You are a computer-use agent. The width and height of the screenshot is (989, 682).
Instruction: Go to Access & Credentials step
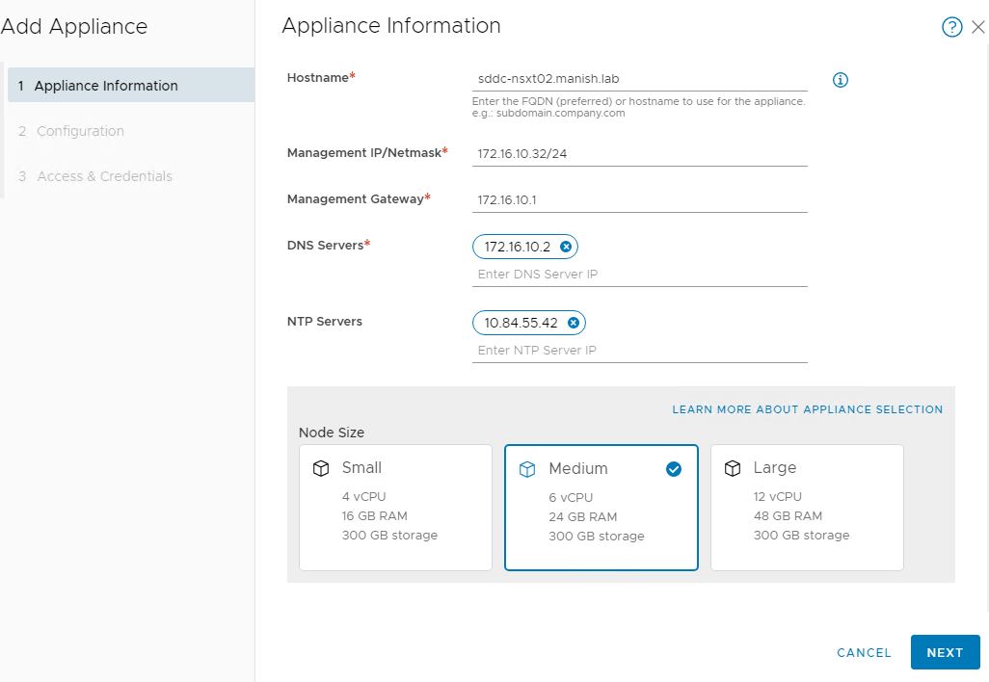pos(104,176)
